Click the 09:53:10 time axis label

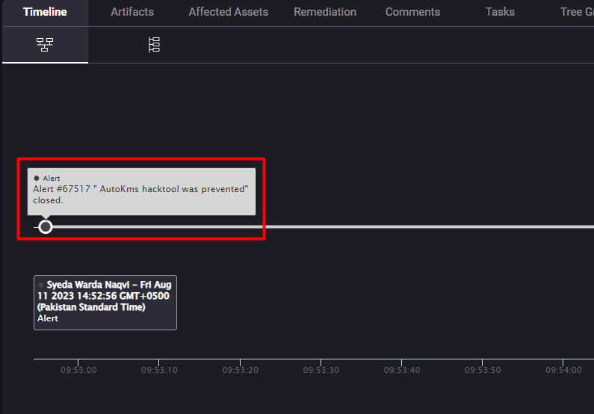click(x=159, y=370)
